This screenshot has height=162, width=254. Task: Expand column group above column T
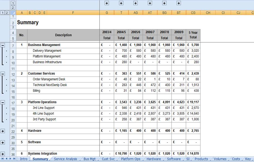click(x=121, y=3)
